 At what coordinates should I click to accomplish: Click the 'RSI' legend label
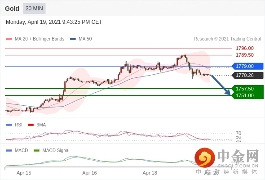18,125
